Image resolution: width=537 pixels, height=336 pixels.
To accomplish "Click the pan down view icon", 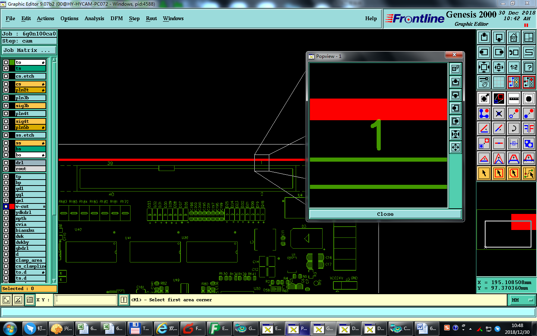I will 499,37.
